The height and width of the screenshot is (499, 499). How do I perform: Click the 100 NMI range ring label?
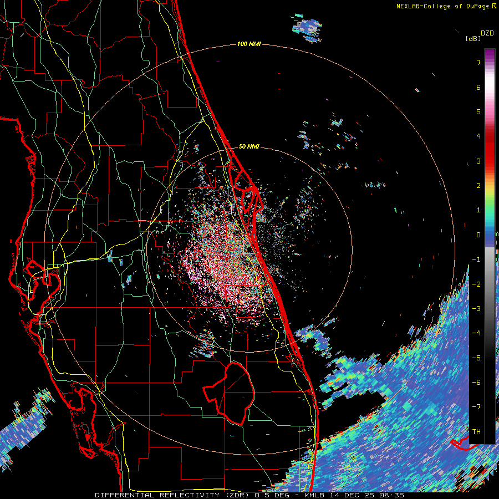pos(249,44)
